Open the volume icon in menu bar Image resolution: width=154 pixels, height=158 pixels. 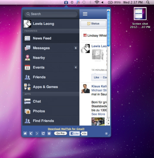click(102, 2)
